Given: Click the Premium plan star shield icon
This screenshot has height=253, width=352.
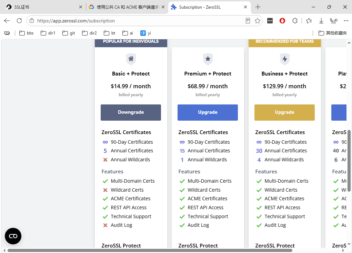Looking at the screenshot, I should (x=208, y=59).
